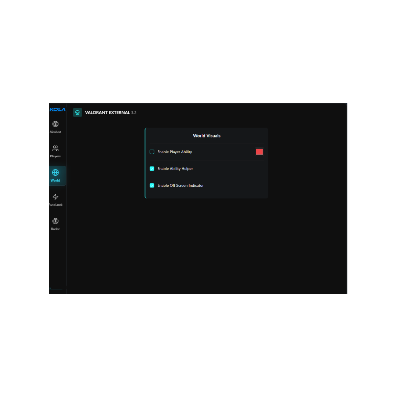Click the skull badge in the header

point(77,112)
